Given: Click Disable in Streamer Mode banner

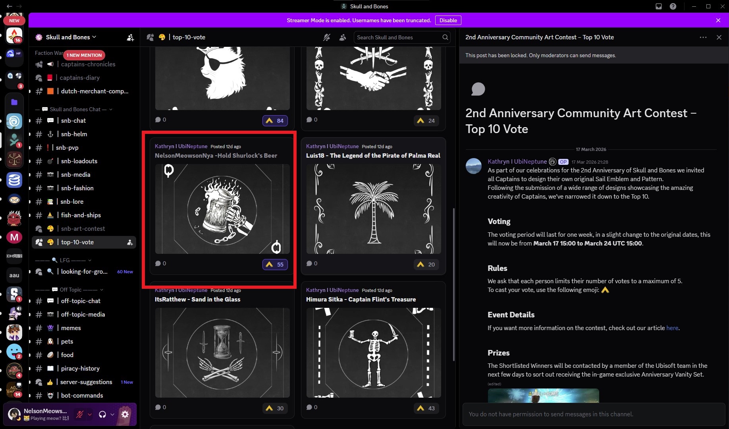Looking at the screenshot, I should click(x=448, y=20).
